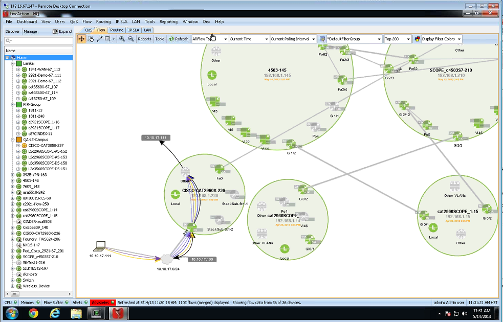Open the Dashboard menu
This screenshot has height=322, width=503.
click(27, 22)
